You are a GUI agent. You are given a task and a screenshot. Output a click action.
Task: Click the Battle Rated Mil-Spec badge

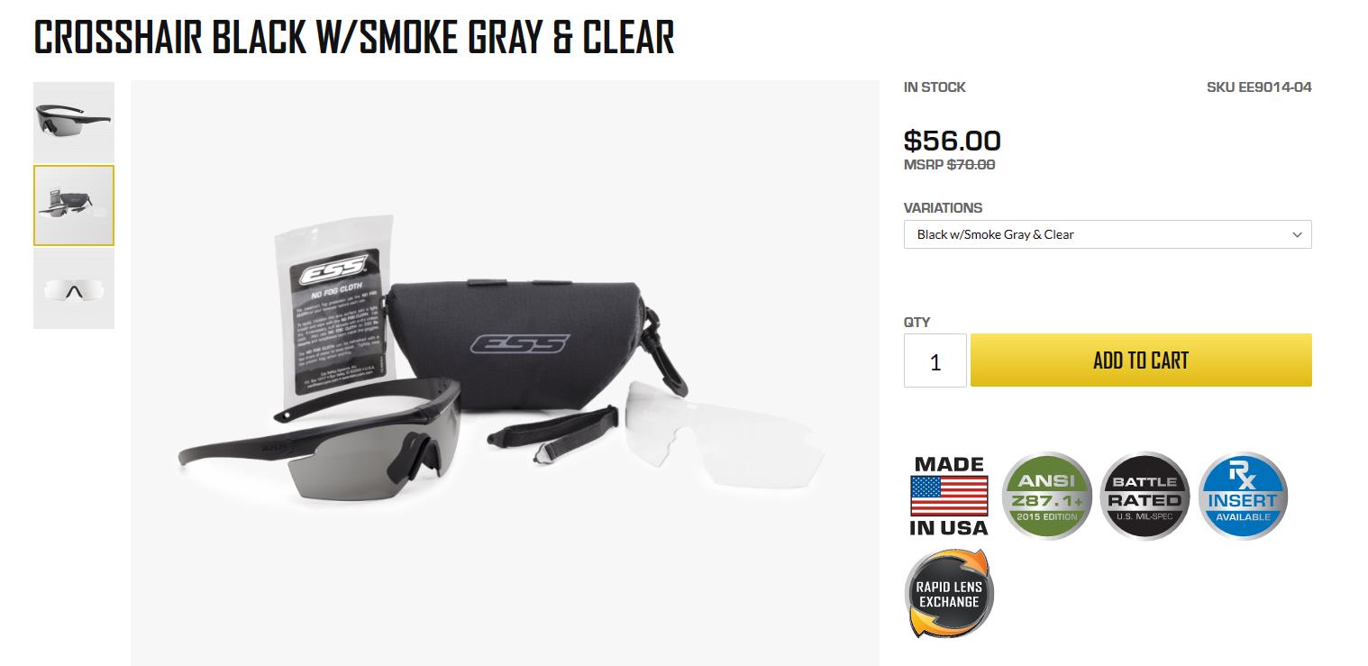tap(1145, 496)
